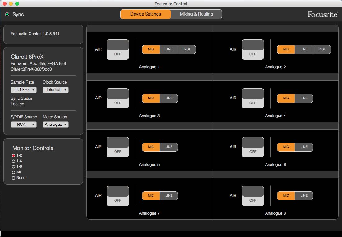Open the Meter Source dropdown

(56, 125)
